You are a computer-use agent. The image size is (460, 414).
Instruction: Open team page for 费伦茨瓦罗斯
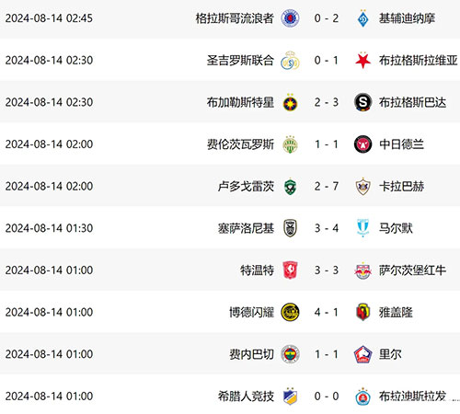pos(240,144)
